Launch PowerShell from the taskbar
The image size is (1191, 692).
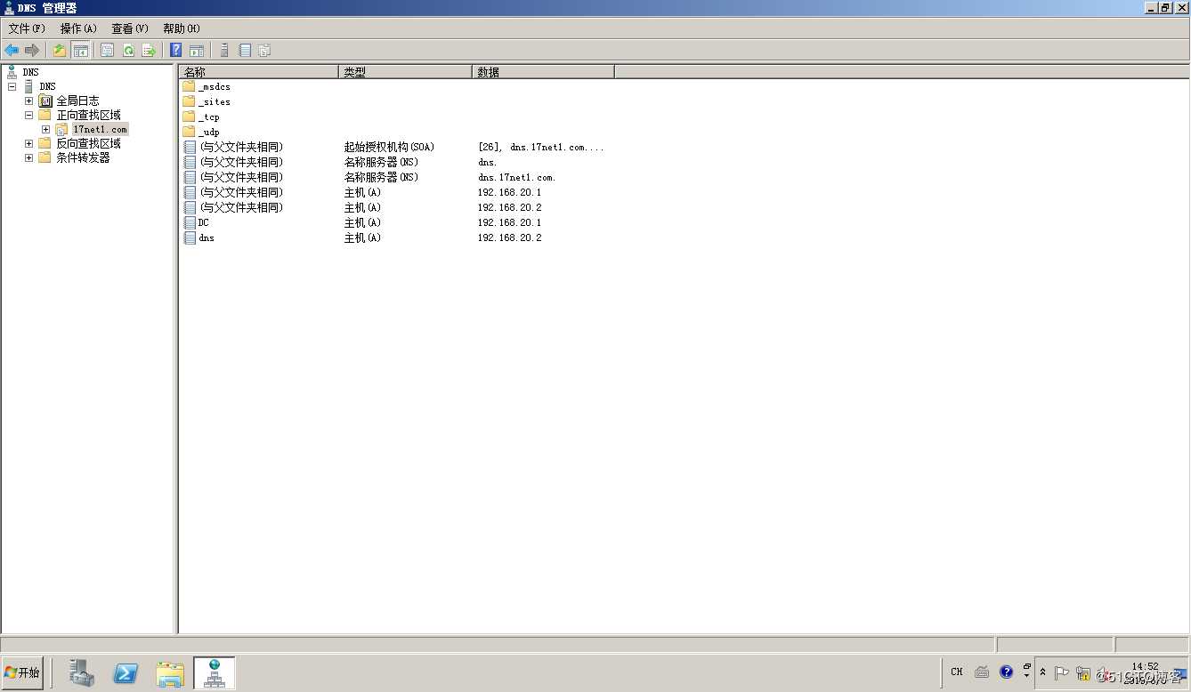pyautogui.click(x=126, y=673)
